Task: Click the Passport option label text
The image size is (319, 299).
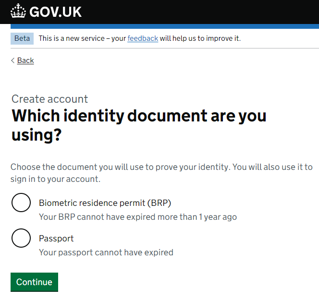Action: click(x=56, y=239)
